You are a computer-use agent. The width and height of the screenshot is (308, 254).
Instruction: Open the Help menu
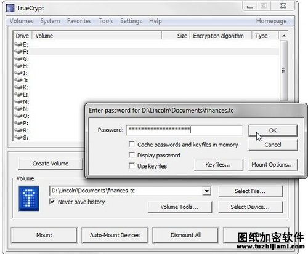tap(155, 21)
